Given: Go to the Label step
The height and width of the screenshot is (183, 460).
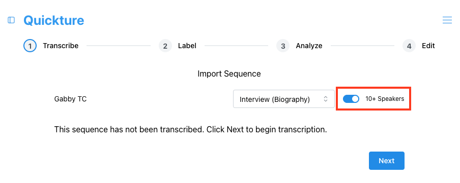Looking at the screenshot, I should [187, 46].
